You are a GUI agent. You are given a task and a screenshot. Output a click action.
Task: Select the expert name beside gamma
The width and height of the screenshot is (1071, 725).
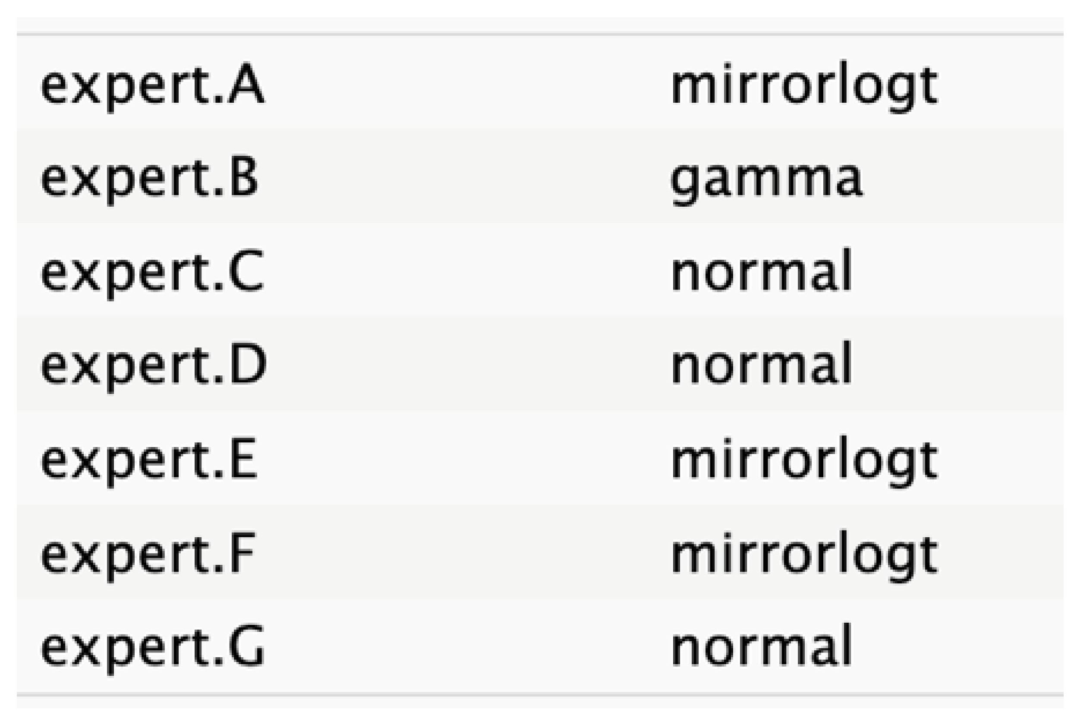point(149,179)
